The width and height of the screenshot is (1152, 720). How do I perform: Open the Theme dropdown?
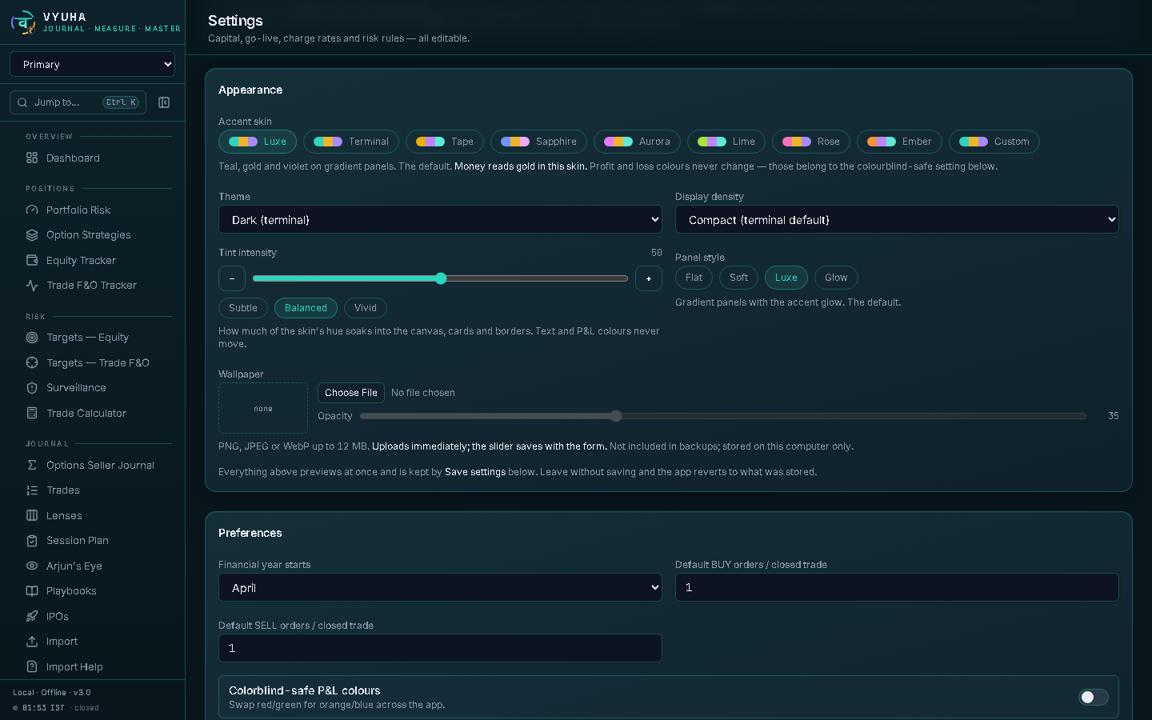(440, 219)
